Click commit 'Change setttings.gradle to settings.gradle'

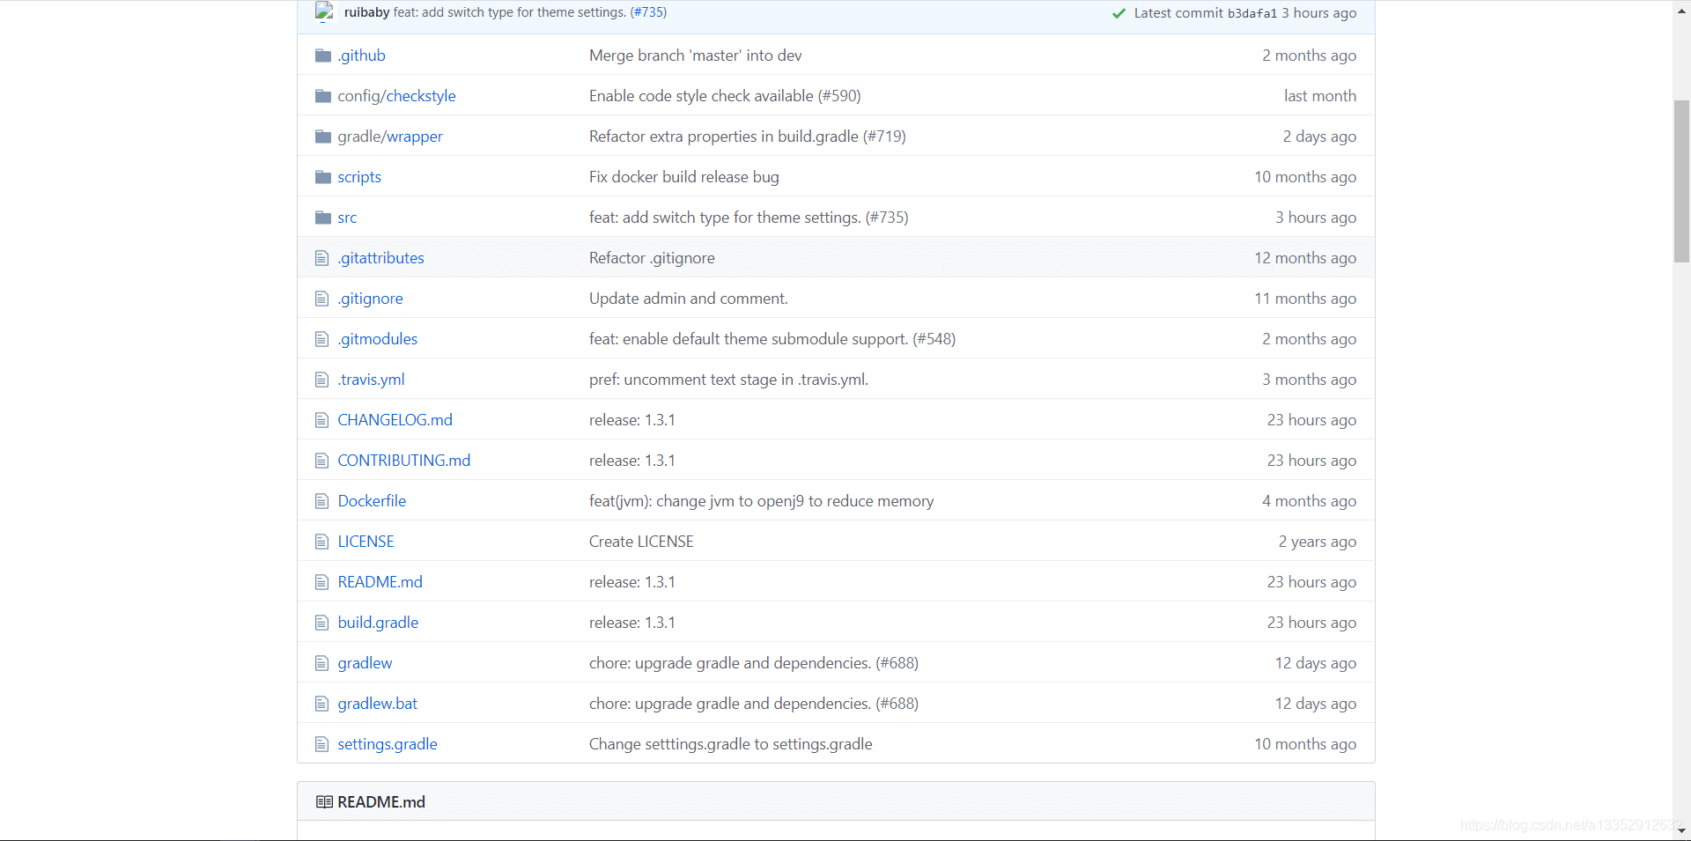(x=730, y=744)
